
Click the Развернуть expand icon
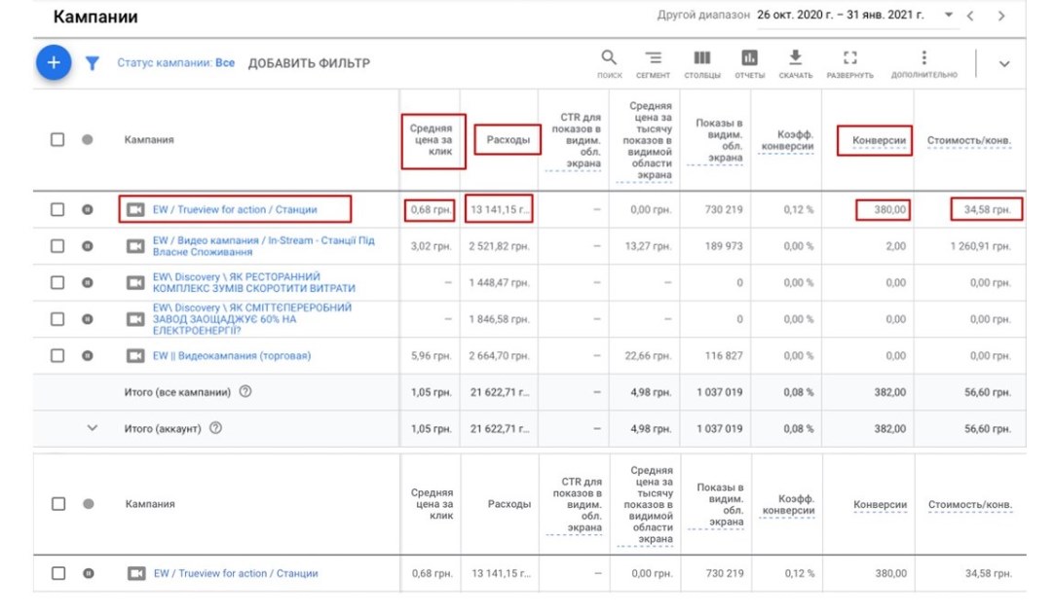[849, 64]
